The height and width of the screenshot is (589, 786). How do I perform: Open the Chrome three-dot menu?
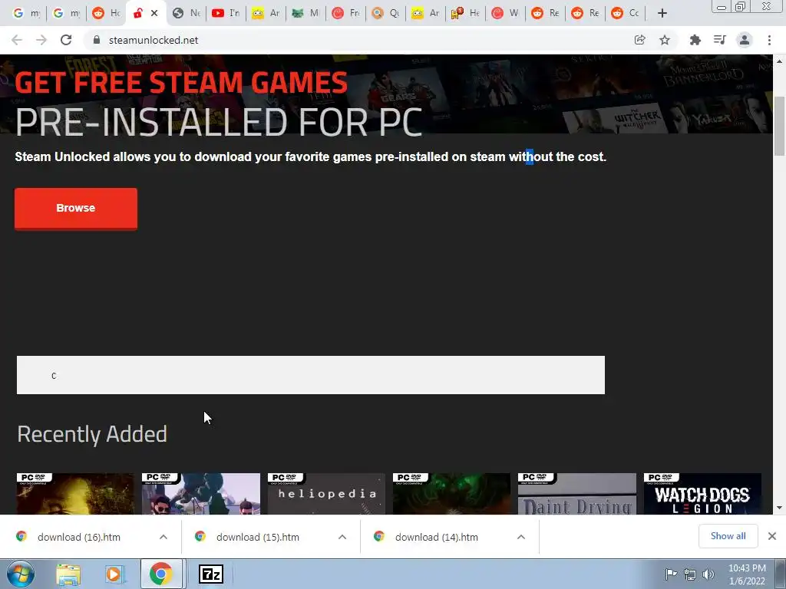click(x=769, y=40)
